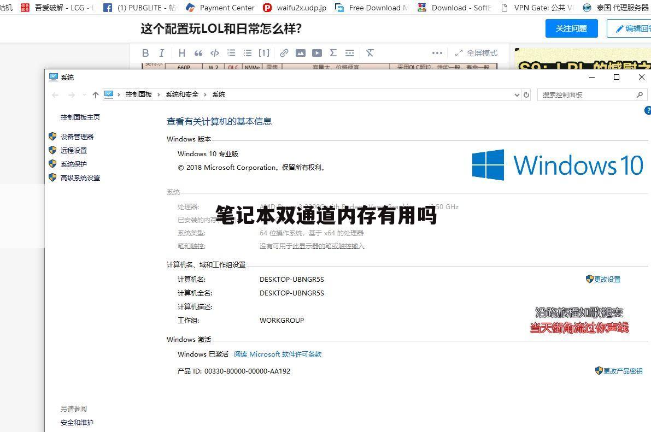Switch to VPN Gate browser tab
The image size is (651, 432).
pyautogui.click(x=537, y=8)
